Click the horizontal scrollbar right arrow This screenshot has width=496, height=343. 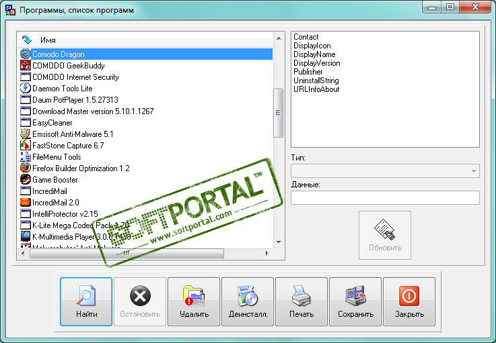point(267,253)
